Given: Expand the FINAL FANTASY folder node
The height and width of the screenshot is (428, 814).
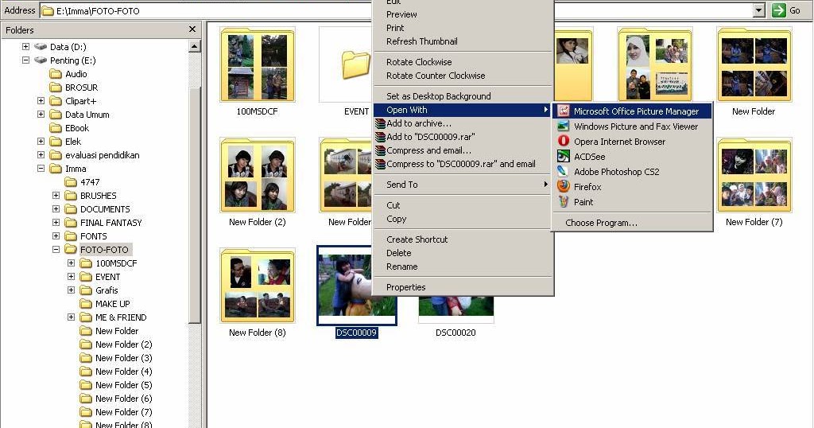Looking at the screenshot, I should pos(56,222).
